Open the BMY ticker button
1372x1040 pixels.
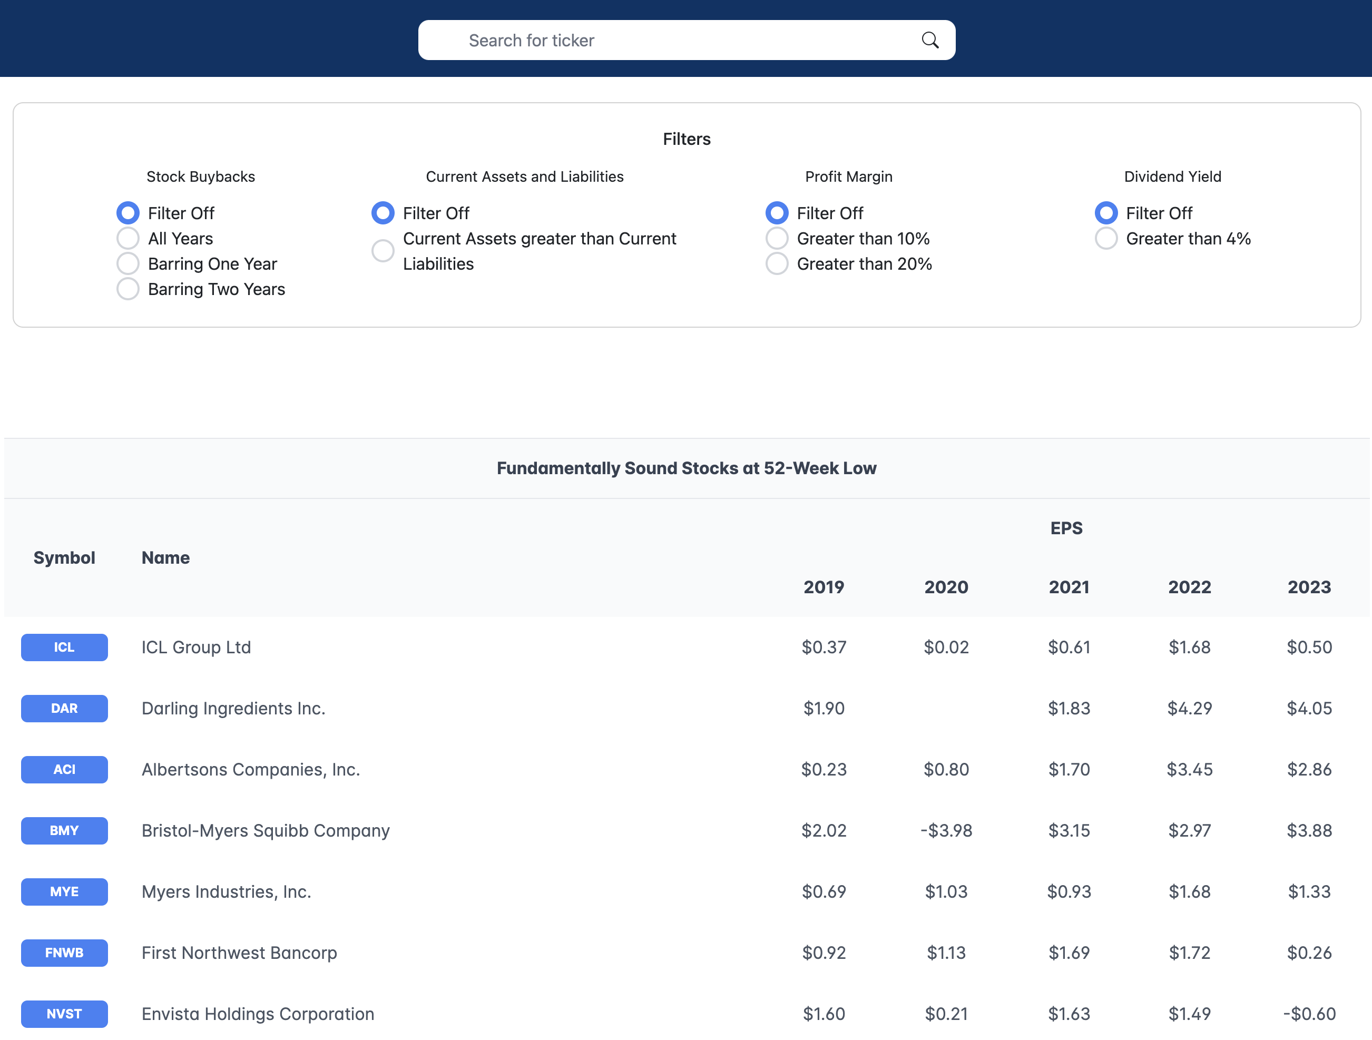[64, 830]
